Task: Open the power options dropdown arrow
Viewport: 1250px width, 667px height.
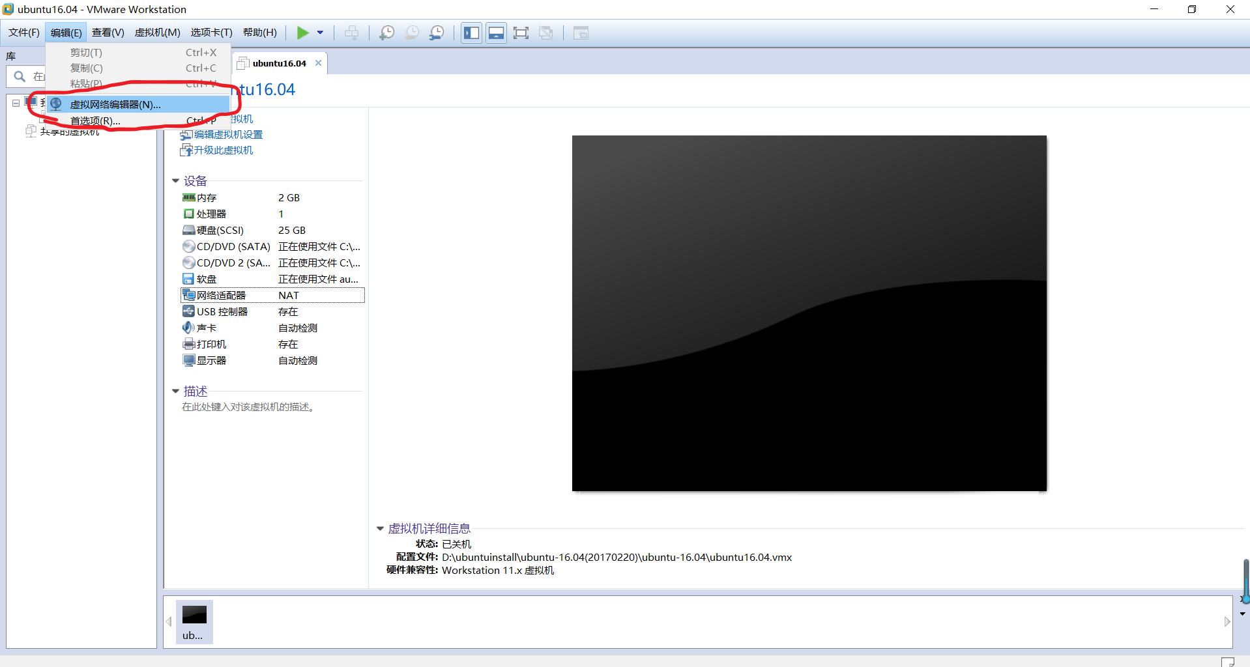Action: point(320,33)
